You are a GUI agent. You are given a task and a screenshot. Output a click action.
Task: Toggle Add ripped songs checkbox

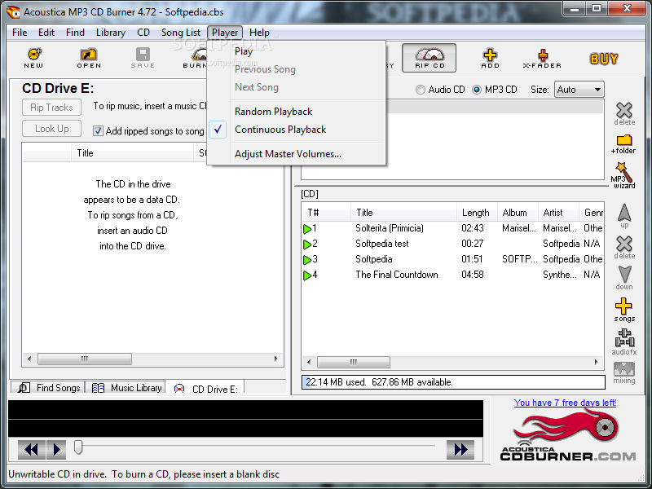pos(98,131)
